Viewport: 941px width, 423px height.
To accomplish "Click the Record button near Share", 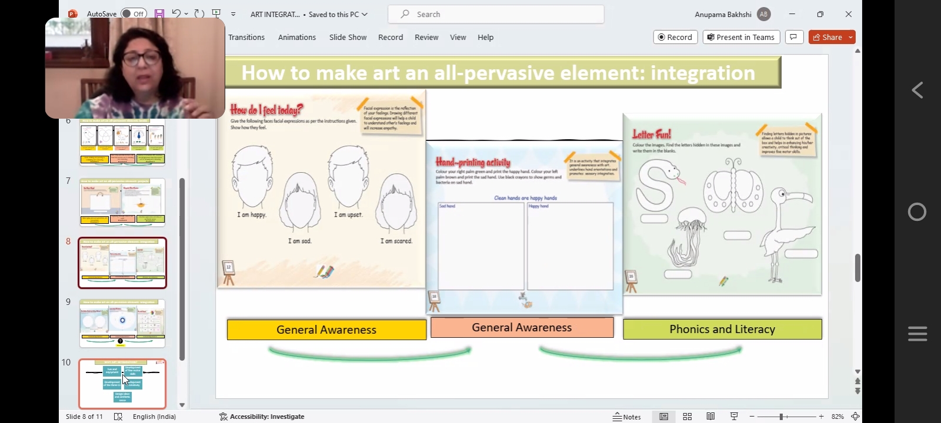I will coord(675,37).
